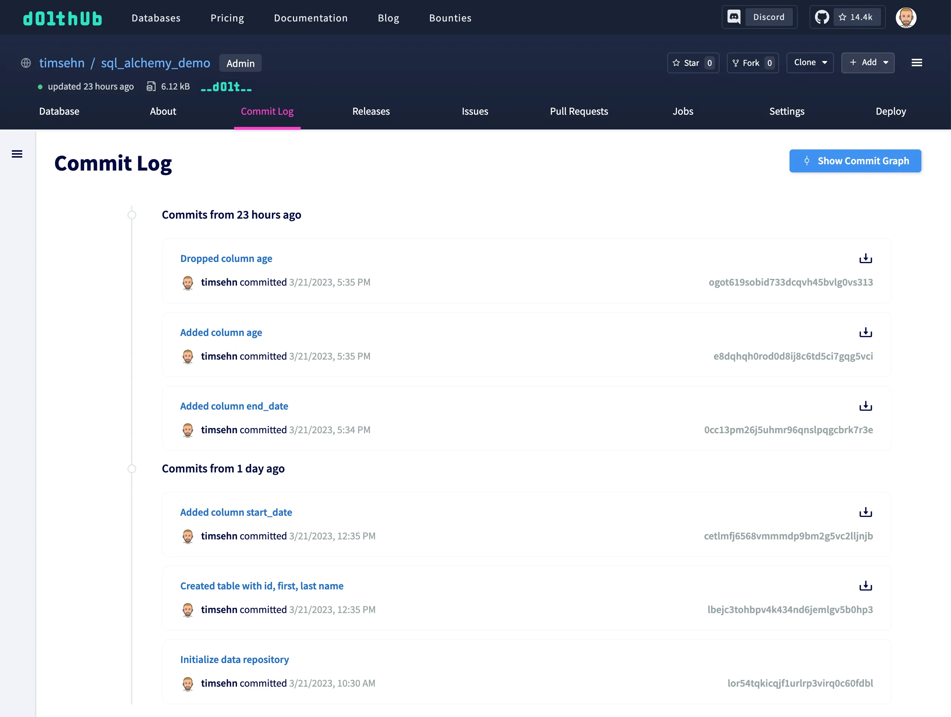Click the timsehn username in the breadcrumb
Image resolution: width=951 pixels, height=717 pixels.
(x=62, y=63)
